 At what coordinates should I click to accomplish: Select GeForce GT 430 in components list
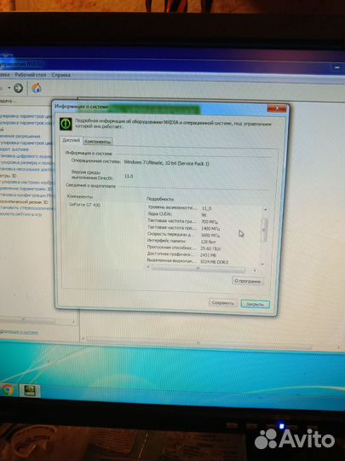pyautogui.click(x=84, y=205)
